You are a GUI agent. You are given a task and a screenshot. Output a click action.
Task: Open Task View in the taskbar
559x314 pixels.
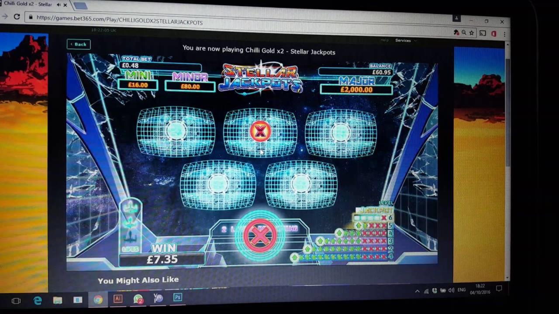pyautogui.click(x=16, y=301)
